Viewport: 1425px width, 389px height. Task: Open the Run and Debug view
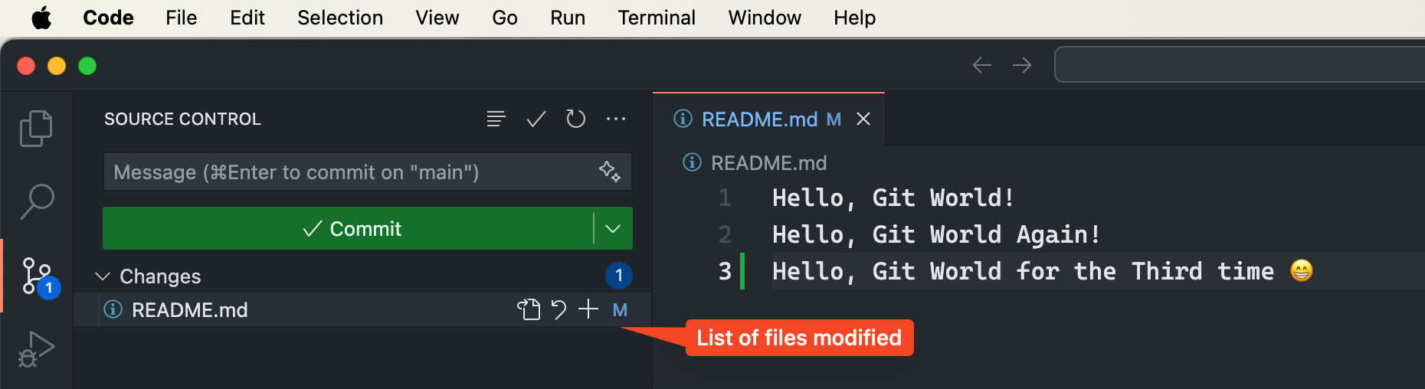(x=36, y=349)
